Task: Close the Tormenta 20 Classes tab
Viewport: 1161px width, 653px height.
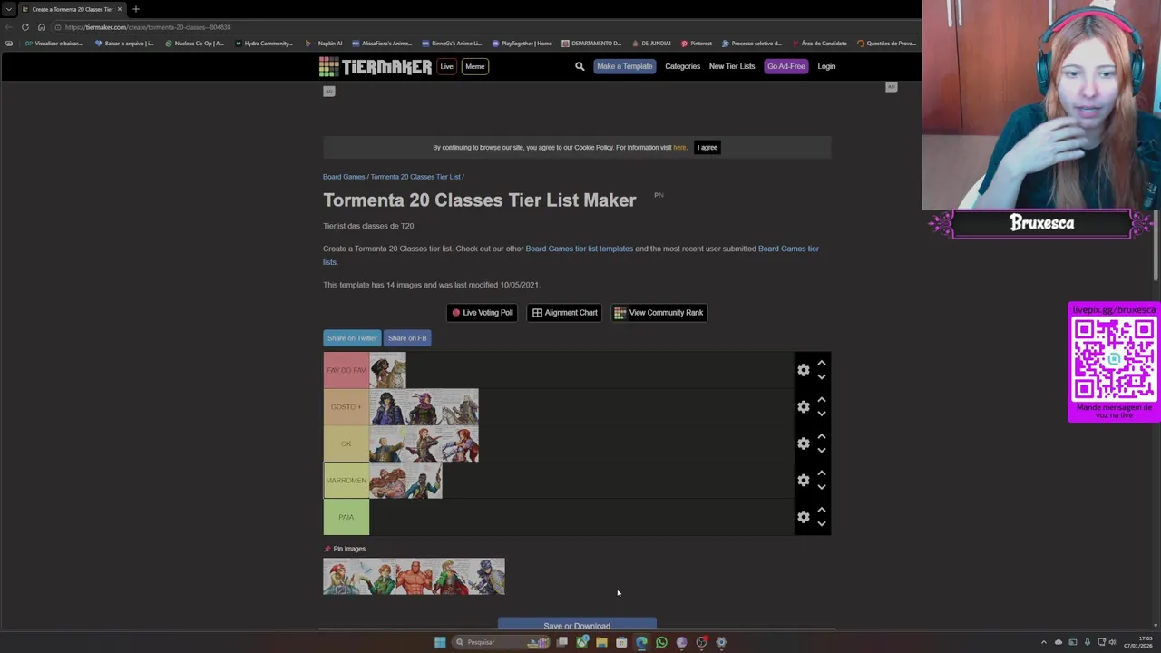Action: pos(119,9)
